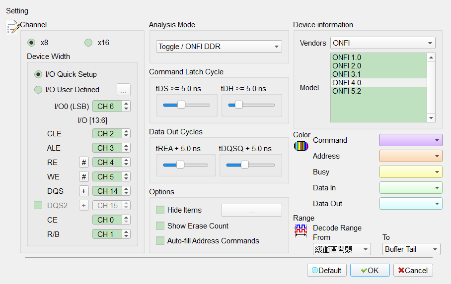Image resolution: width=451 pixels, height=284 pixels.
Task: Click the R/B channel stepper arrows
Action: point(126,234)
